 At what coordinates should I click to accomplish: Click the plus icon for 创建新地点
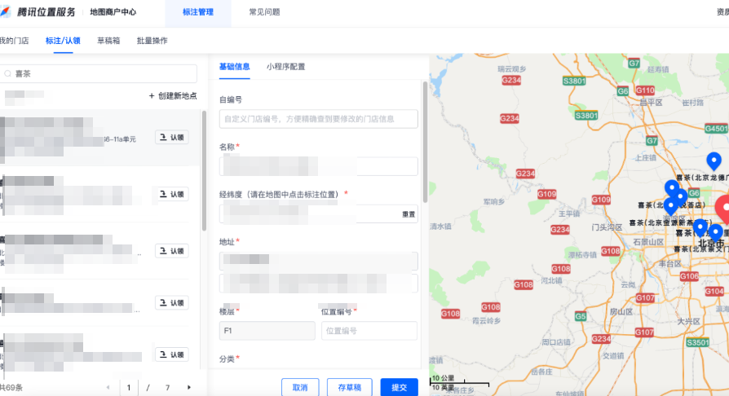coord(152,96)
